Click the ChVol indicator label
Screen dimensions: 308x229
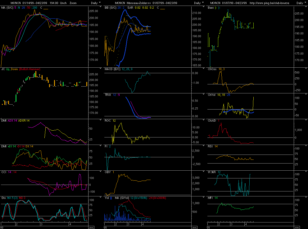click(211, 95)
